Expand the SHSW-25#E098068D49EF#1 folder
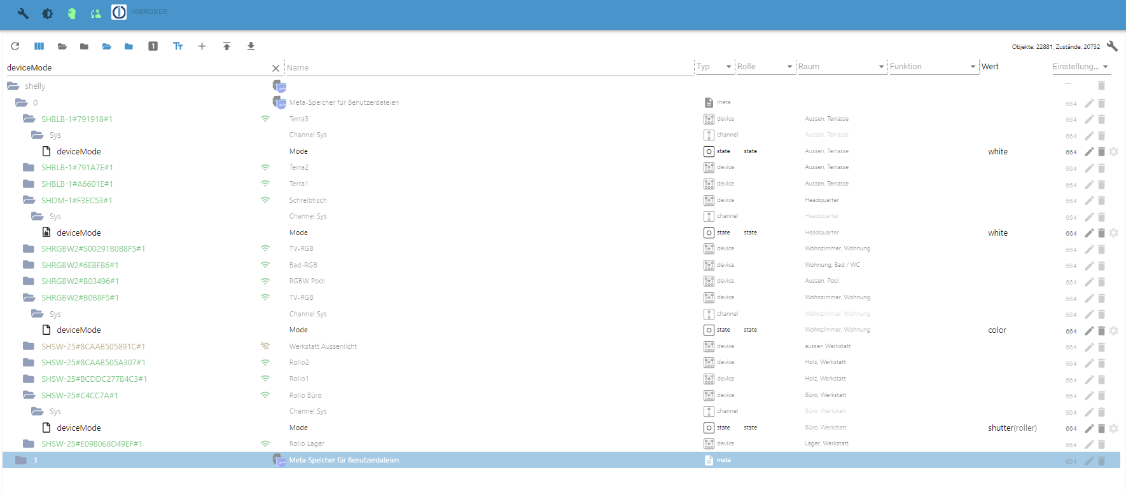The width and height of the screenshot is (1126, 493). (29, 443)
